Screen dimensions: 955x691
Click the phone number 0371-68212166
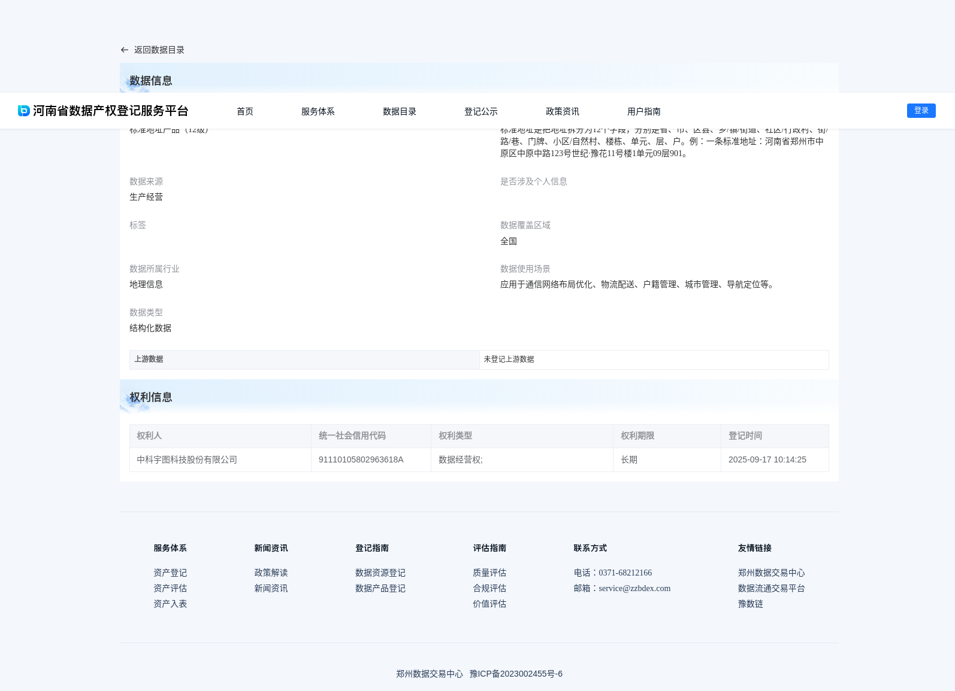(x=625, y=573)
